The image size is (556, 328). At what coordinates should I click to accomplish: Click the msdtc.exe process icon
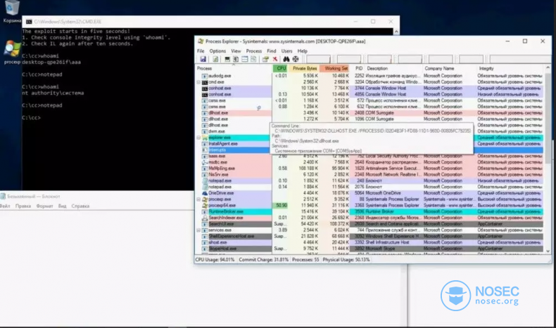point(205,162)
